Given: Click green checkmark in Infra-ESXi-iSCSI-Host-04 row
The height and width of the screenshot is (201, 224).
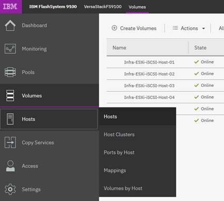Looking at the screenshot, I should coord(197,97).
